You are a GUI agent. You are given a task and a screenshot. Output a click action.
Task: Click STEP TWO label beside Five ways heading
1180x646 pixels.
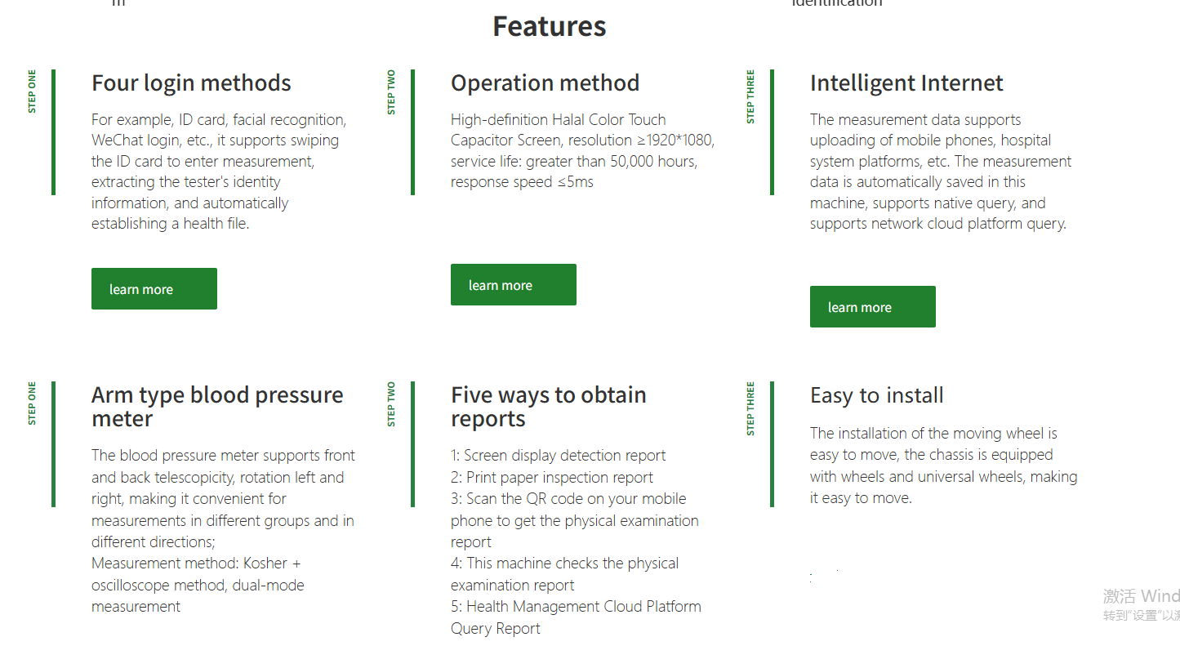coord(391,403)
